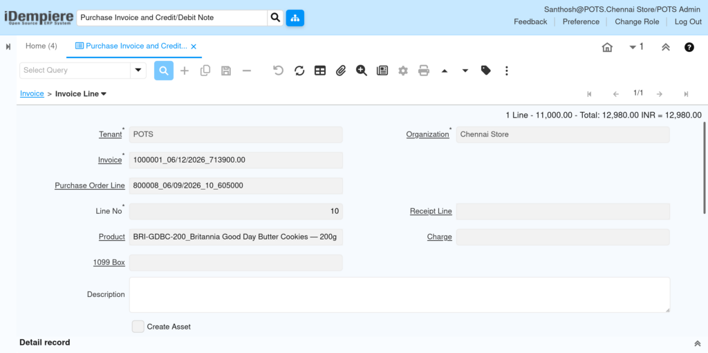708x353 pixels.
Task: Click the Product field label
Action: pyautogui.click(x=112, y=237)
